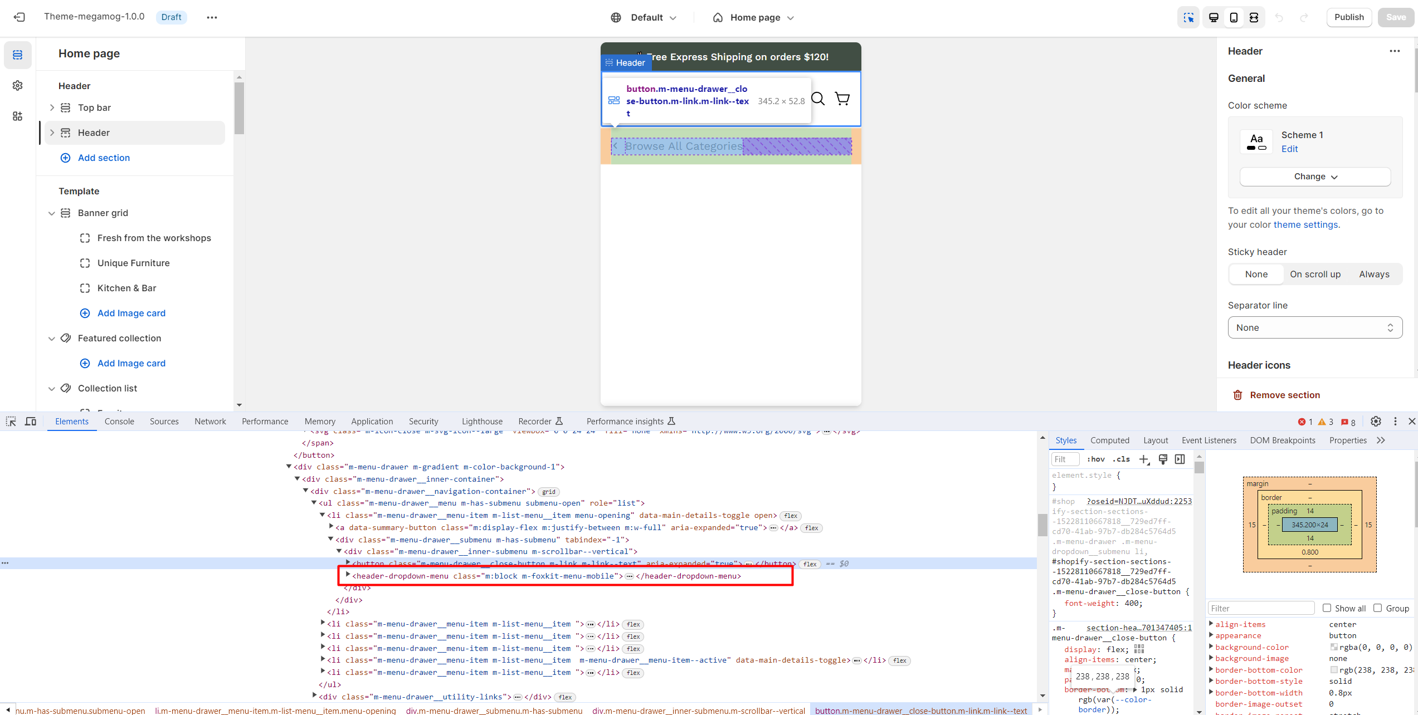Enable the Show all checkbox
Screen dimensions: 1418x715
(1327, 608)
